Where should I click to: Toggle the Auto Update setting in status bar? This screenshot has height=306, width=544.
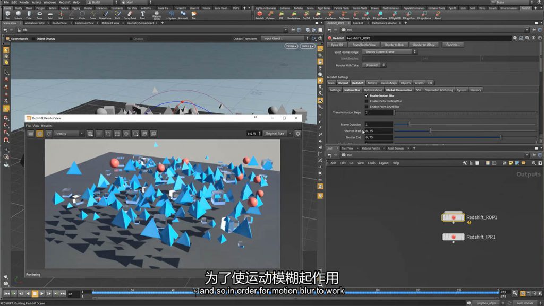(x=525, y=303)
